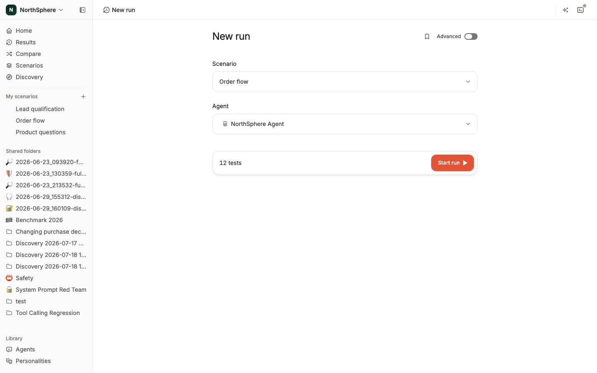Click the Results history icon
The height and width of the screenshot is (373, 597).
click(9, 42)
